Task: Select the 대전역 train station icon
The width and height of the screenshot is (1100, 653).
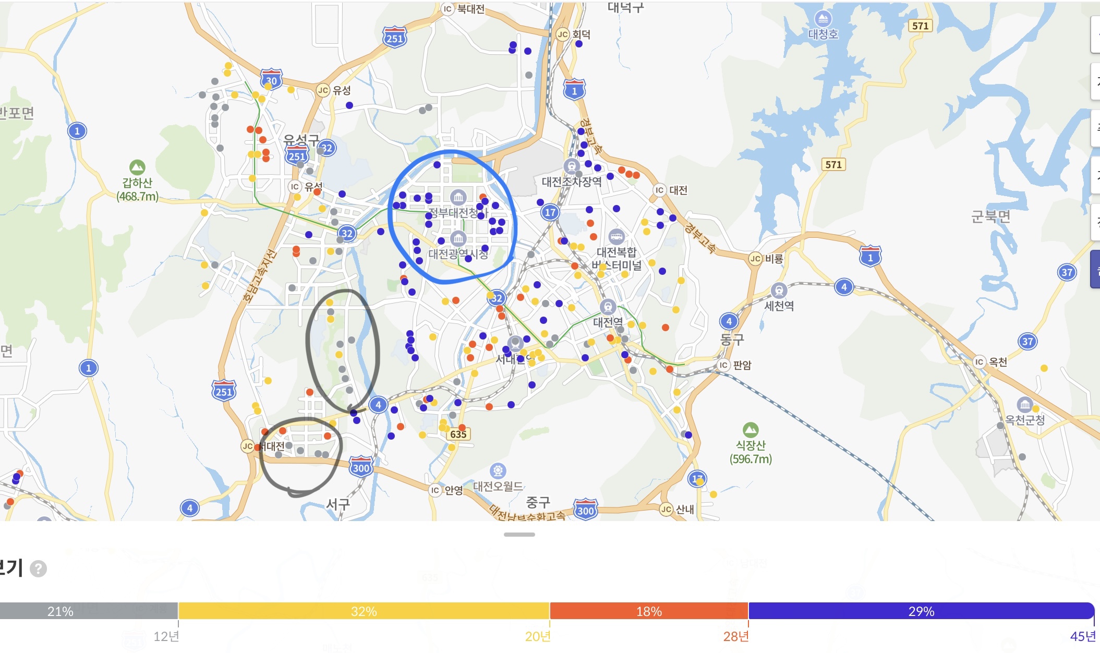Action: pos(608,307)
